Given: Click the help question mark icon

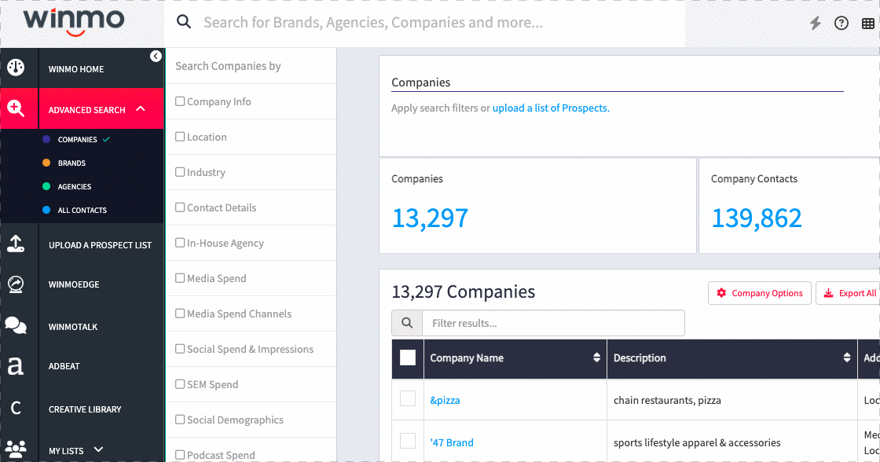Looking at the screenshot, I should click(841, 23).
